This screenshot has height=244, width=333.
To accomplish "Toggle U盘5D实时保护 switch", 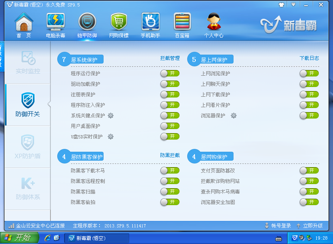I will pyautogui.click(x=170, y=136).
